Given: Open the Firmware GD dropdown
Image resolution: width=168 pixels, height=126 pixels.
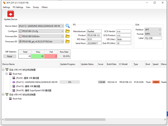Looking at the screenshot, I should point(41,42).
